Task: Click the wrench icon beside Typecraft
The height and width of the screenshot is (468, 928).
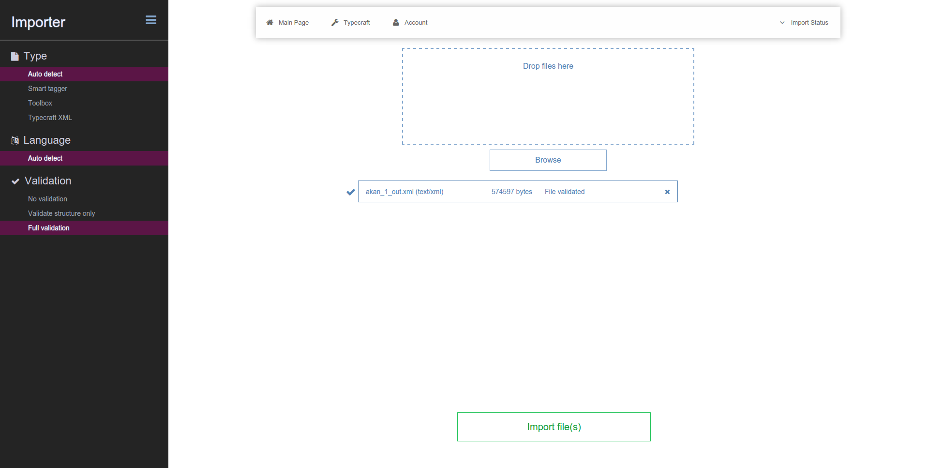Action: coord(335,22)
